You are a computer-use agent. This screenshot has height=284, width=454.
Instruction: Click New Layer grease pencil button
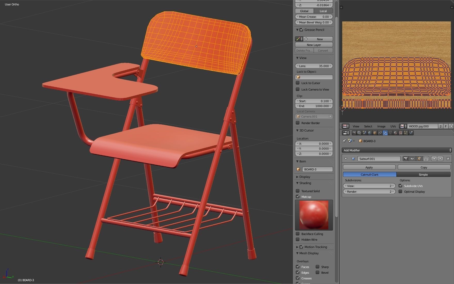point(314,45)
